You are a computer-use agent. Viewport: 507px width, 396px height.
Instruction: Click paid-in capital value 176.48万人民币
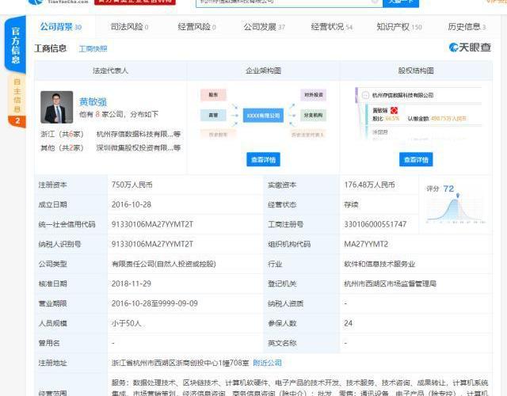[x=369, y=185]
